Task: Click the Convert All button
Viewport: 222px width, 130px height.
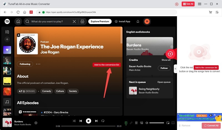Action: click(x=211, y=126)
